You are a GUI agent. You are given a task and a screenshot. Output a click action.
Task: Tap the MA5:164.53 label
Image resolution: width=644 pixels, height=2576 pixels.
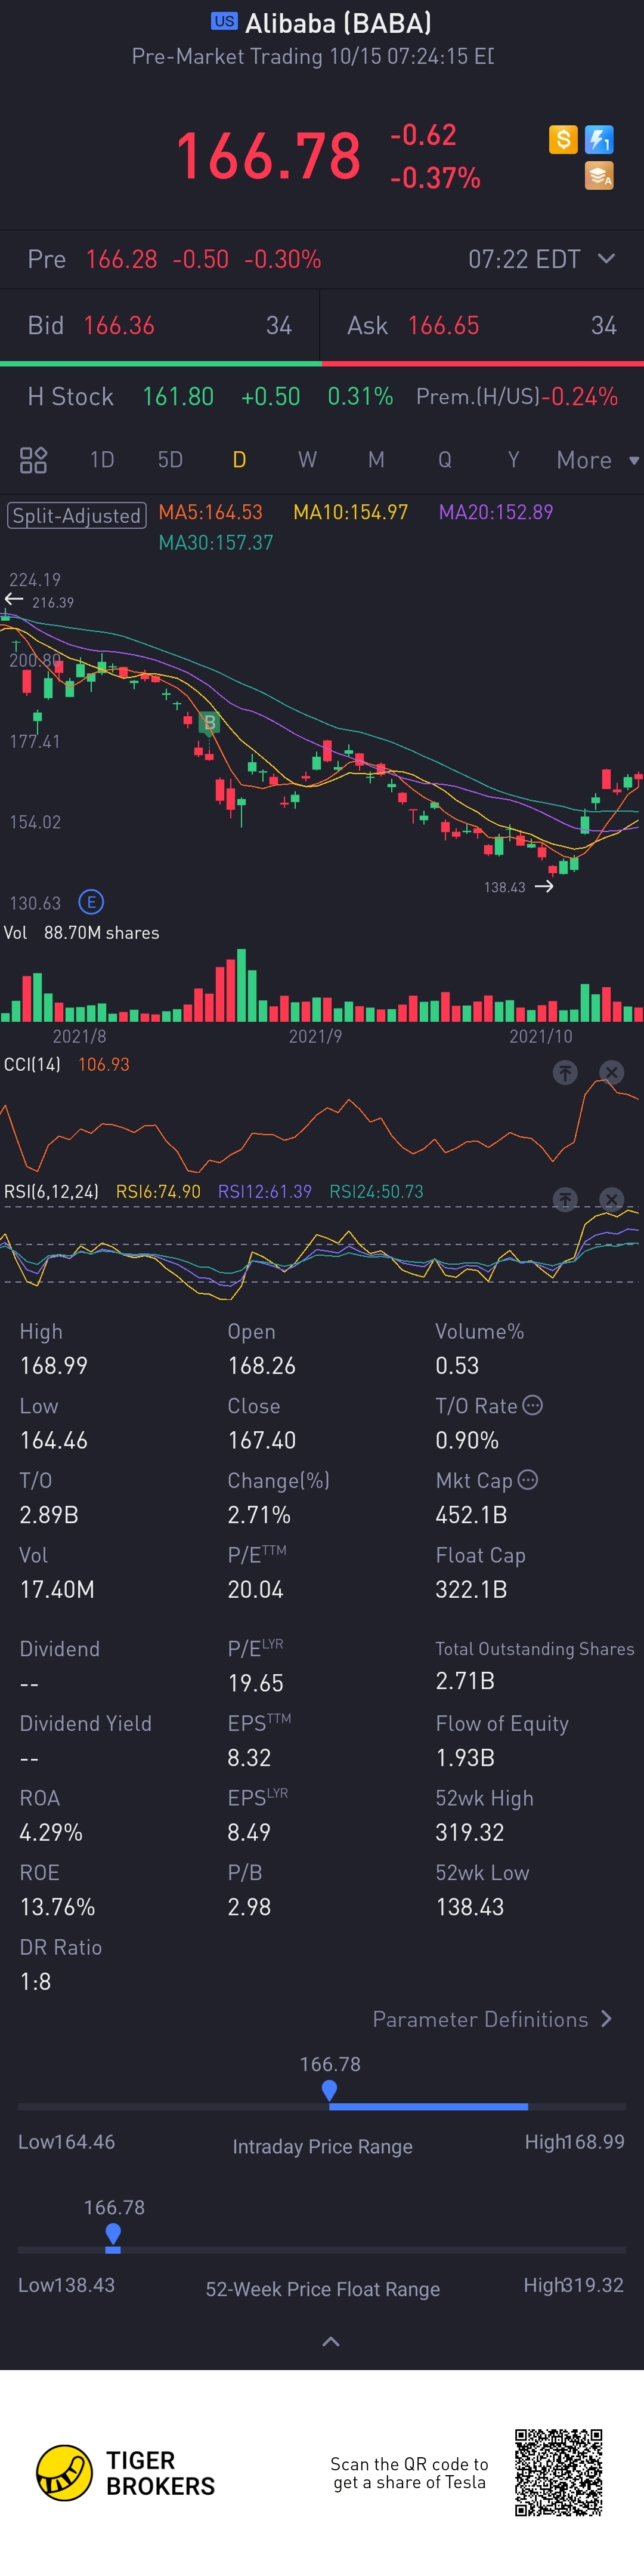click(x=210, y=512)
